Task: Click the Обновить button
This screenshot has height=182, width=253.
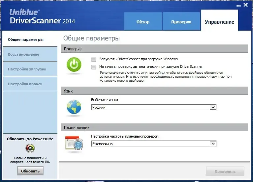Action: point(30,171)
